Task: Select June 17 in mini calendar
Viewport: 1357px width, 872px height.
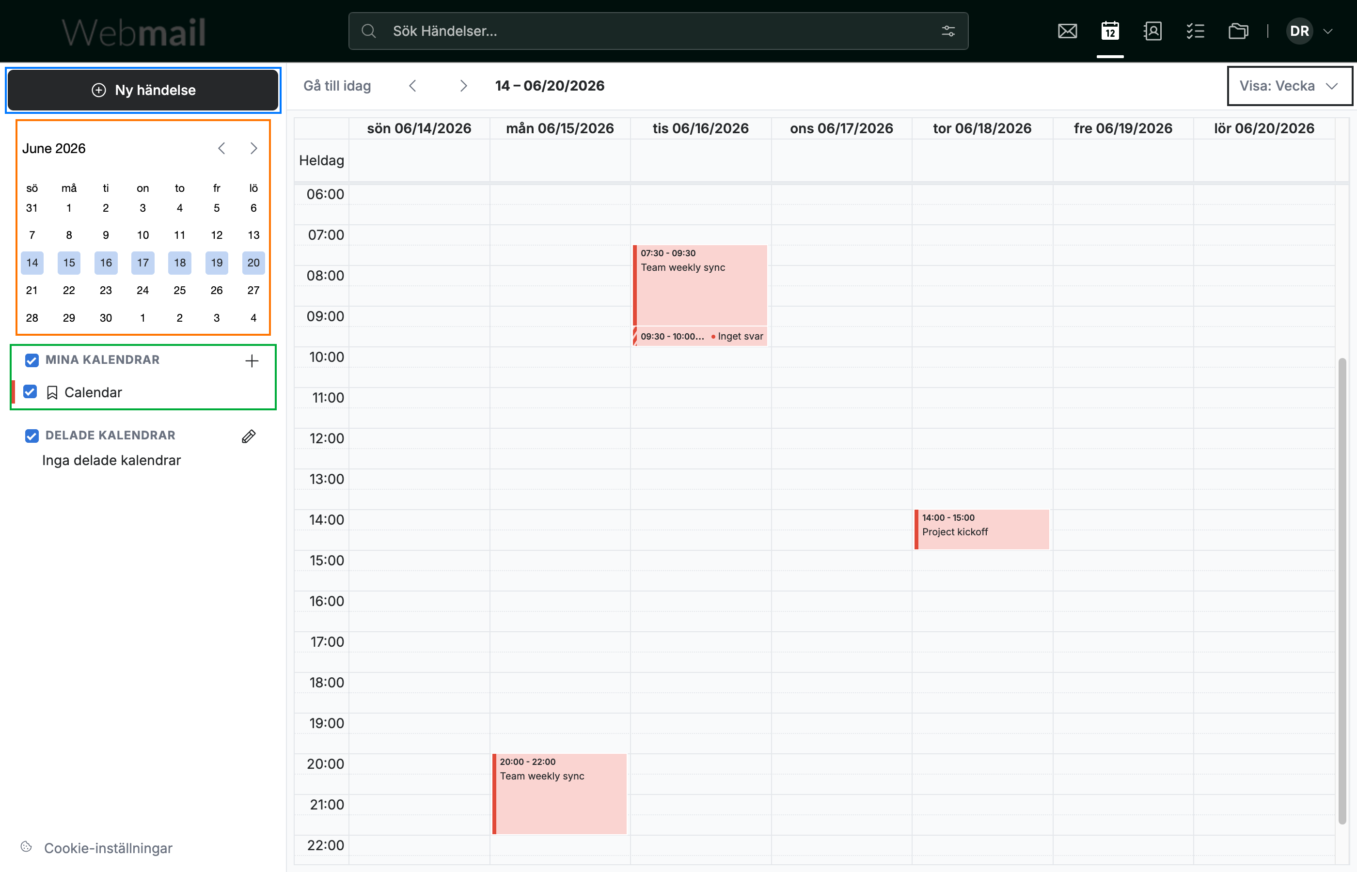Action: click(142, 263)
